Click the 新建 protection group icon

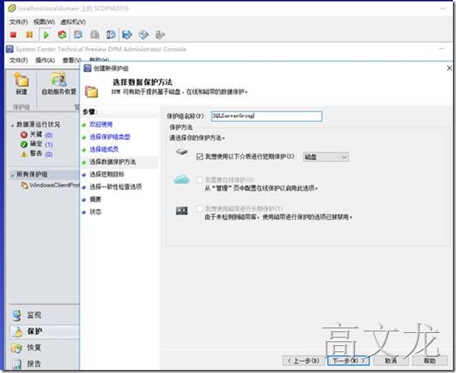click(x=22, y=81)
